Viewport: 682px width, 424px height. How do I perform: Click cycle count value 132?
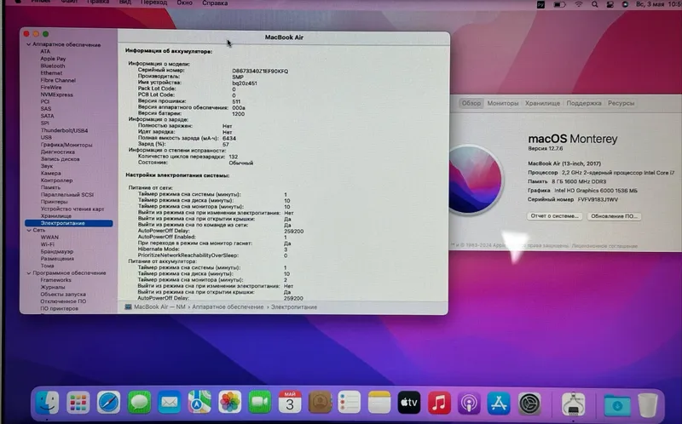233,157
